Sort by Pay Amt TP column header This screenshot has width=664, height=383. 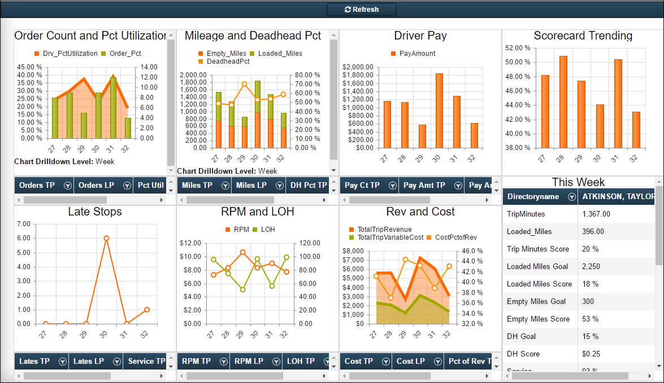pos(424,185)
